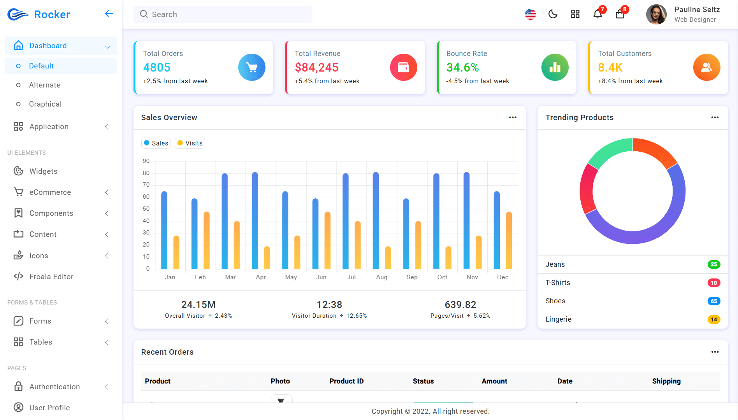Click the apps grid icon in header

click(x=575, y=14)
